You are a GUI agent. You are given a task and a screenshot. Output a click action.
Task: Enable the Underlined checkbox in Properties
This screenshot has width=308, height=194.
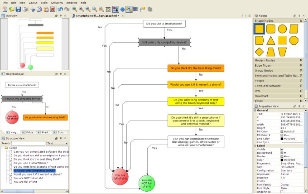pyautogui.click(x=282, y=192)
